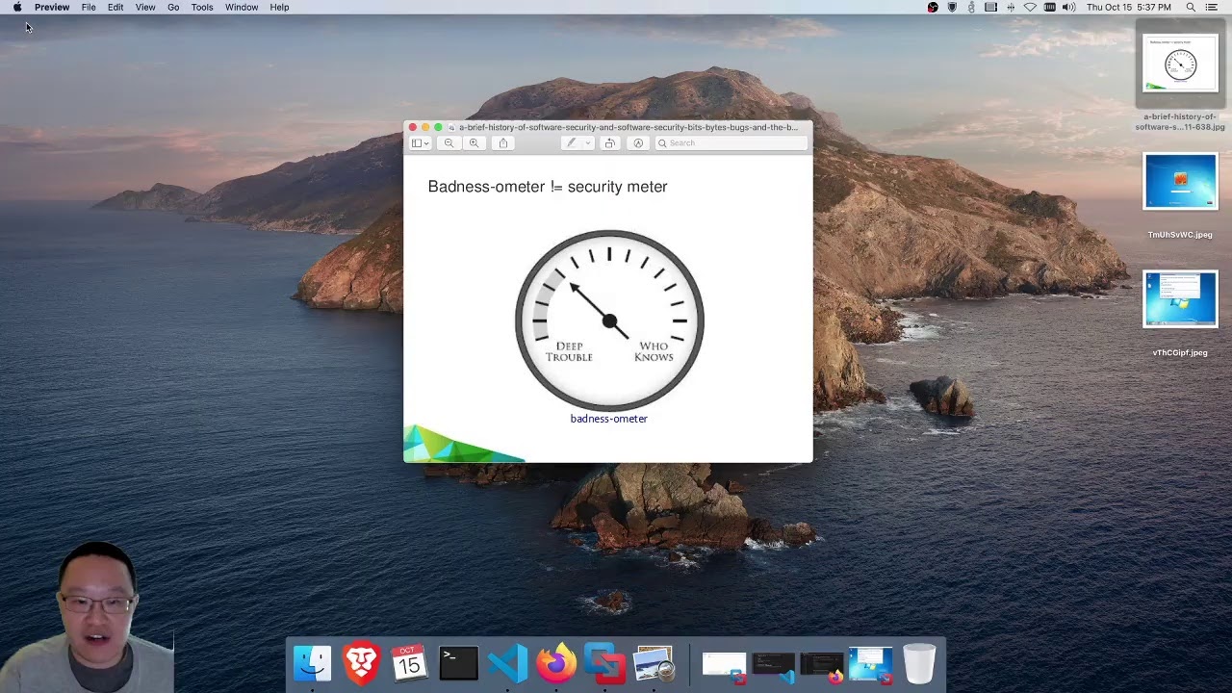Viewport: 1232px width, 693px height.
Task: Zoom out with the magnifier minus button
Action: coord(449,143)
